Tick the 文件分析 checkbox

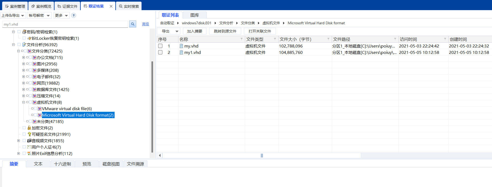(19, 44)
